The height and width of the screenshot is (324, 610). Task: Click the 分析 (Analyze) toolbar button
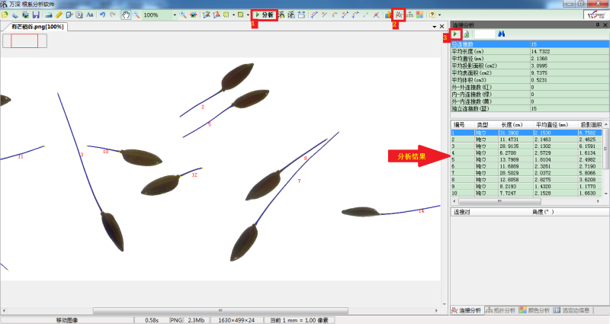click(264, 14)
